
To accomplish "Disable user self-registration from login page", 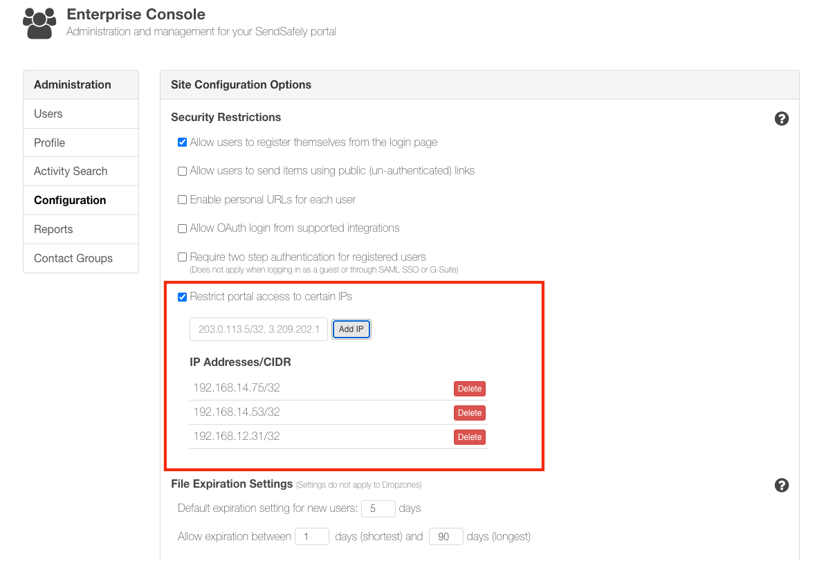I will point(182,142).
